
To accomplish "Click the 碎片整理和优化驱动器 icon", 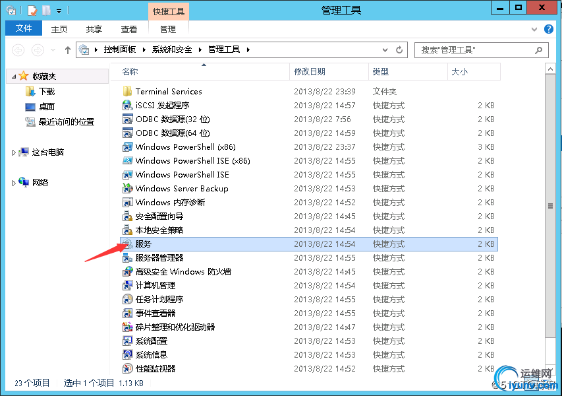I will click(127, 327).
